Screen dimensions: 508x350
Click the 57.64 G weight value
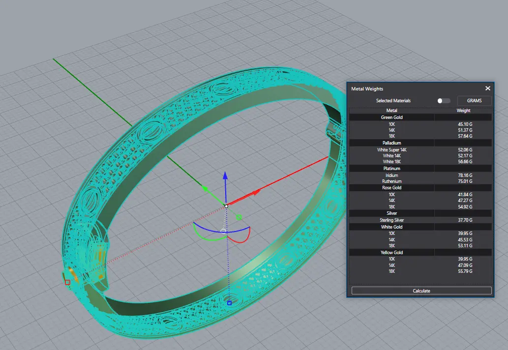465,136
